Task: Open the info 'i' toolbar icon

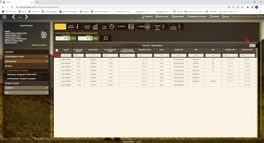Action: tap(77, 26)
